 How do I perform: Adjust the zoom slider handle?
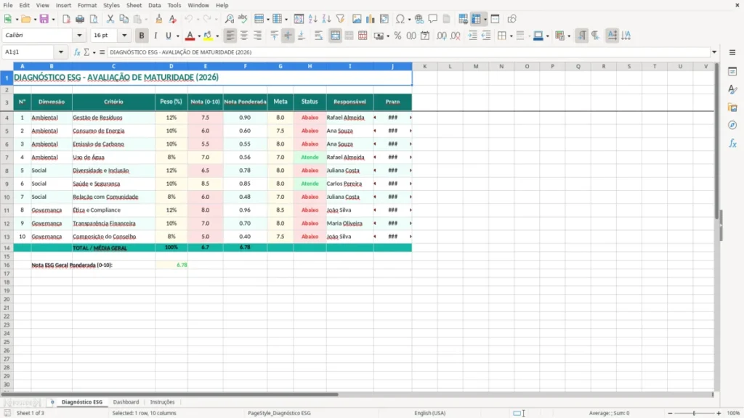694,413
